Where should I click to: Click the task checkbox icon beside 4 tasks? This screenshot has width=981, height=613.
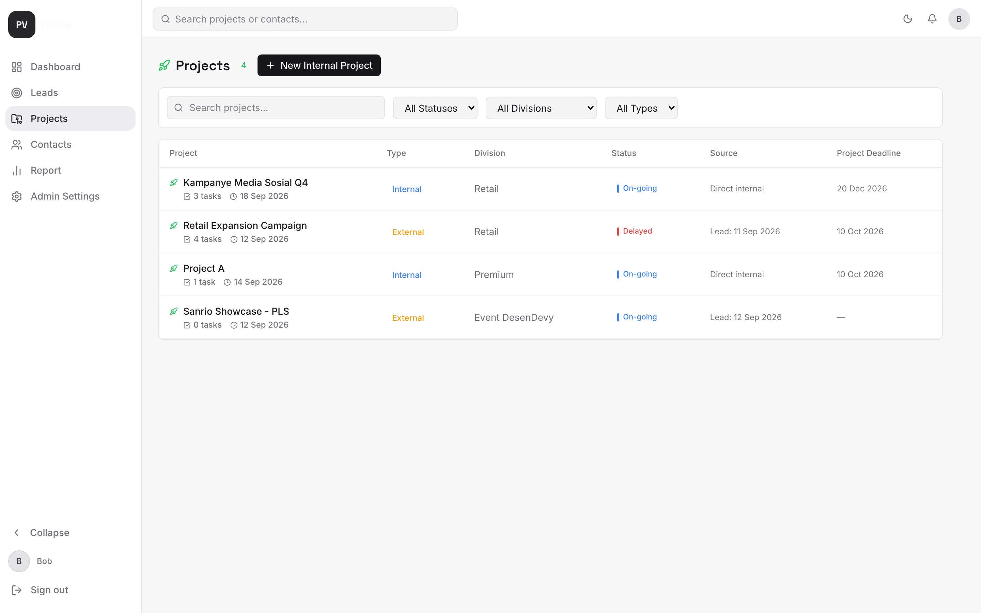click(187, 240)
